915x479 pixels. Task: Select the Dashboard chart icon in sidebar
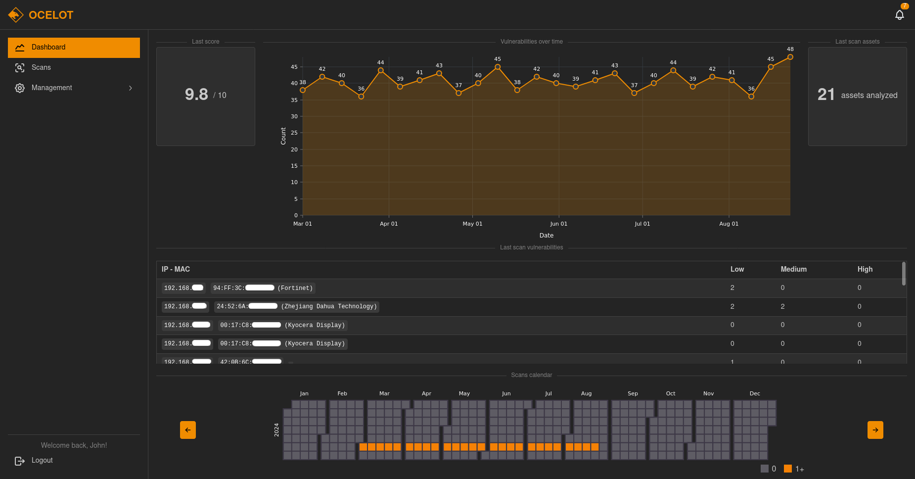tap(20, 47)
